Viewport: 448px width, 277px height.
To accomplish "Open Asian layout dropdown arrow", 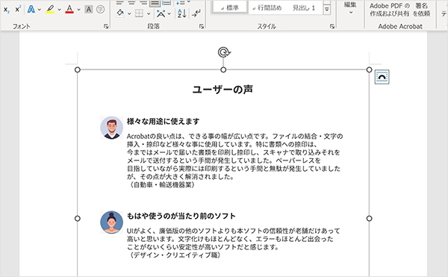I will click(x=169, y=13).
